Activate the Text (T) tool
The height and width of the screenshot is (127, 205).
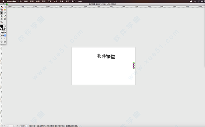2,13
